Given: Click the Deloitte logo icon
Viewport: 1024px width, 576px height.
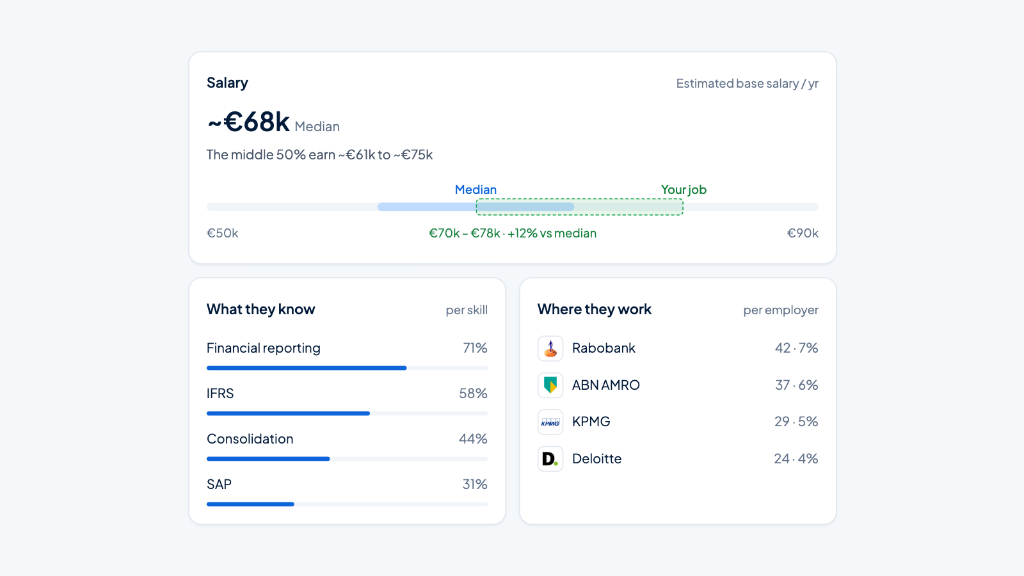Looking at the screenshot, I should 550,459.
